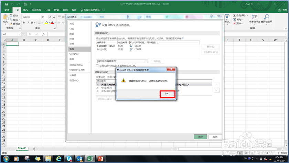Click the Undo arrow icon
289x163 pixels.
tap(12, 4)
